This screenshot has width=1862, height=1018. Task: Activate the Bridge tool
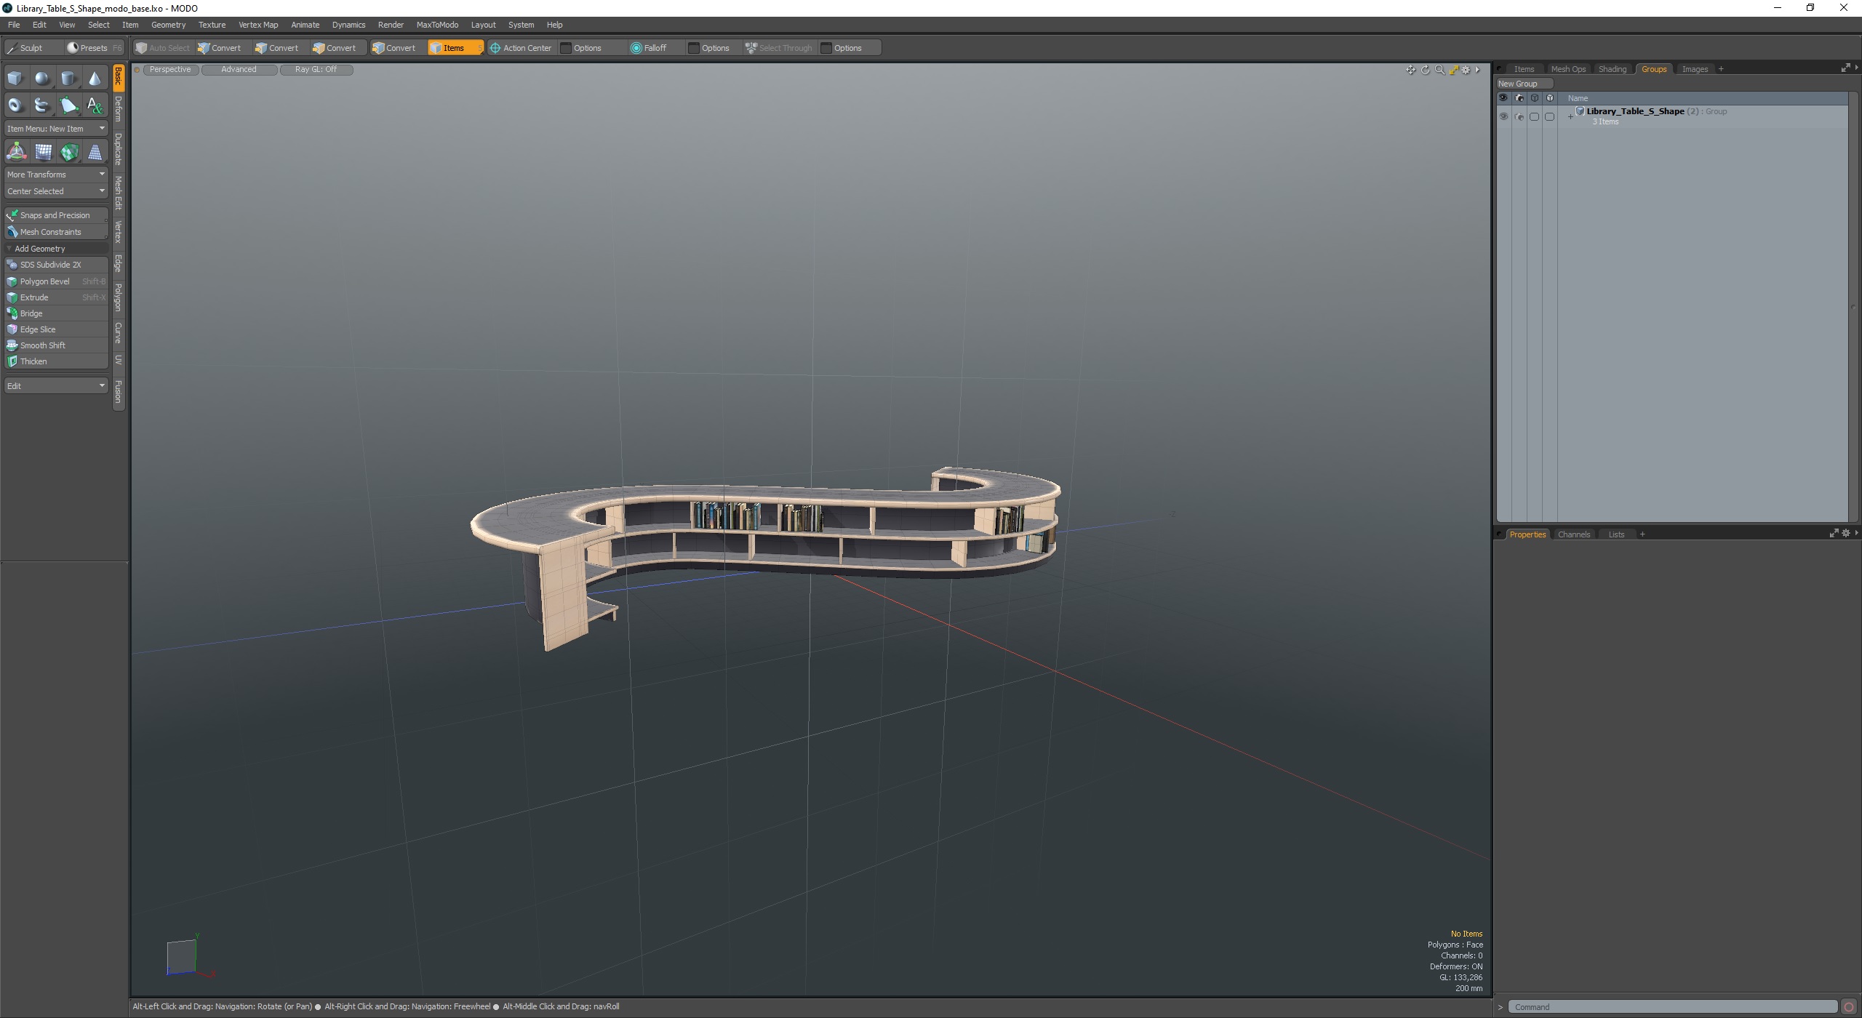click(56, 313)
